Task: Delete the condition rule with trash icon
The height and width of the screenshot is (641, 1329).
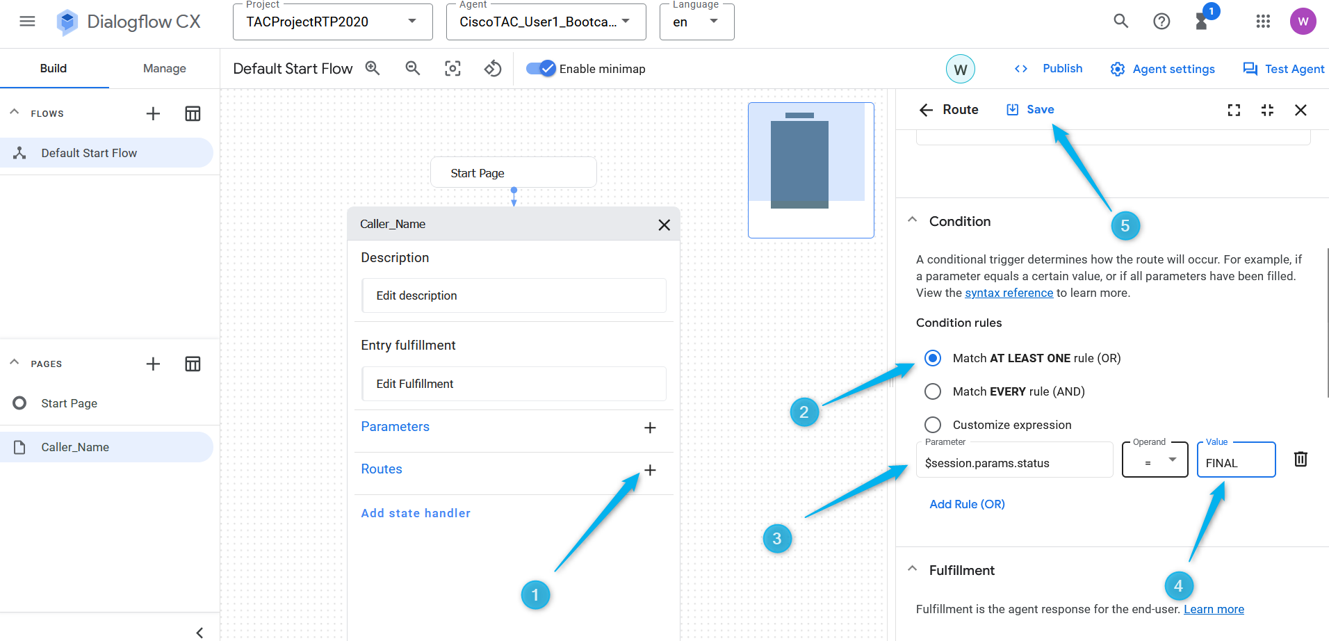Action: (x=1300, y=459)
